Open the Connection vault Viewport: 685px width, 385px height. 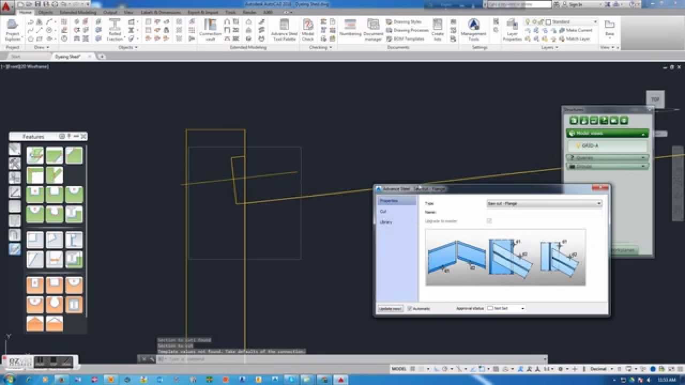click(x=210, y=30)
